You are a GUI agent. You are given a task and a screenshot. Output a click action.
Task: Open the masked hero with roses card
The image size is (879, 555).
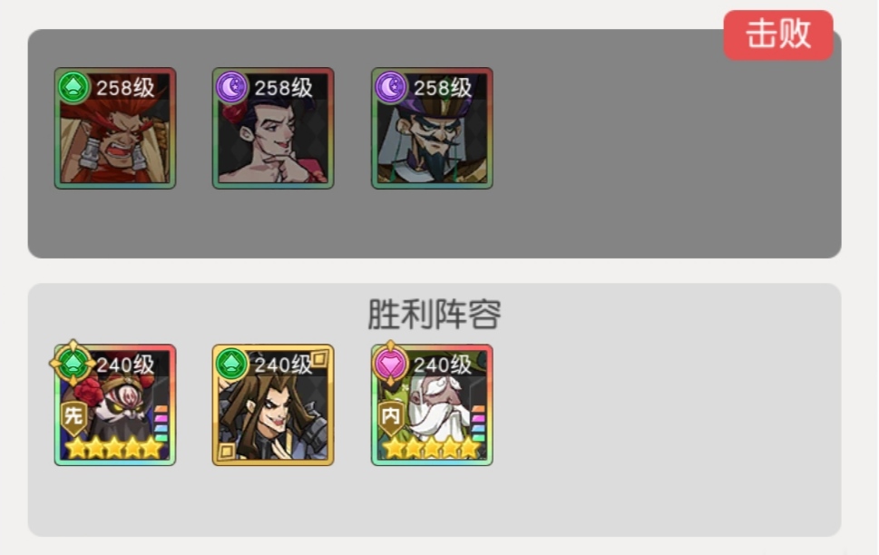115,404
